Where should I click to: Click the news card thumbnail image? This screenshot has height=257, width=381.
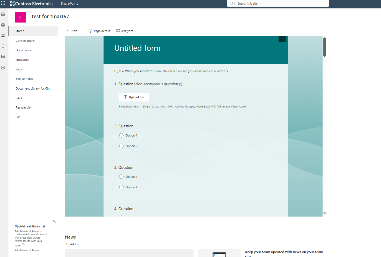(x=219, y=253)
